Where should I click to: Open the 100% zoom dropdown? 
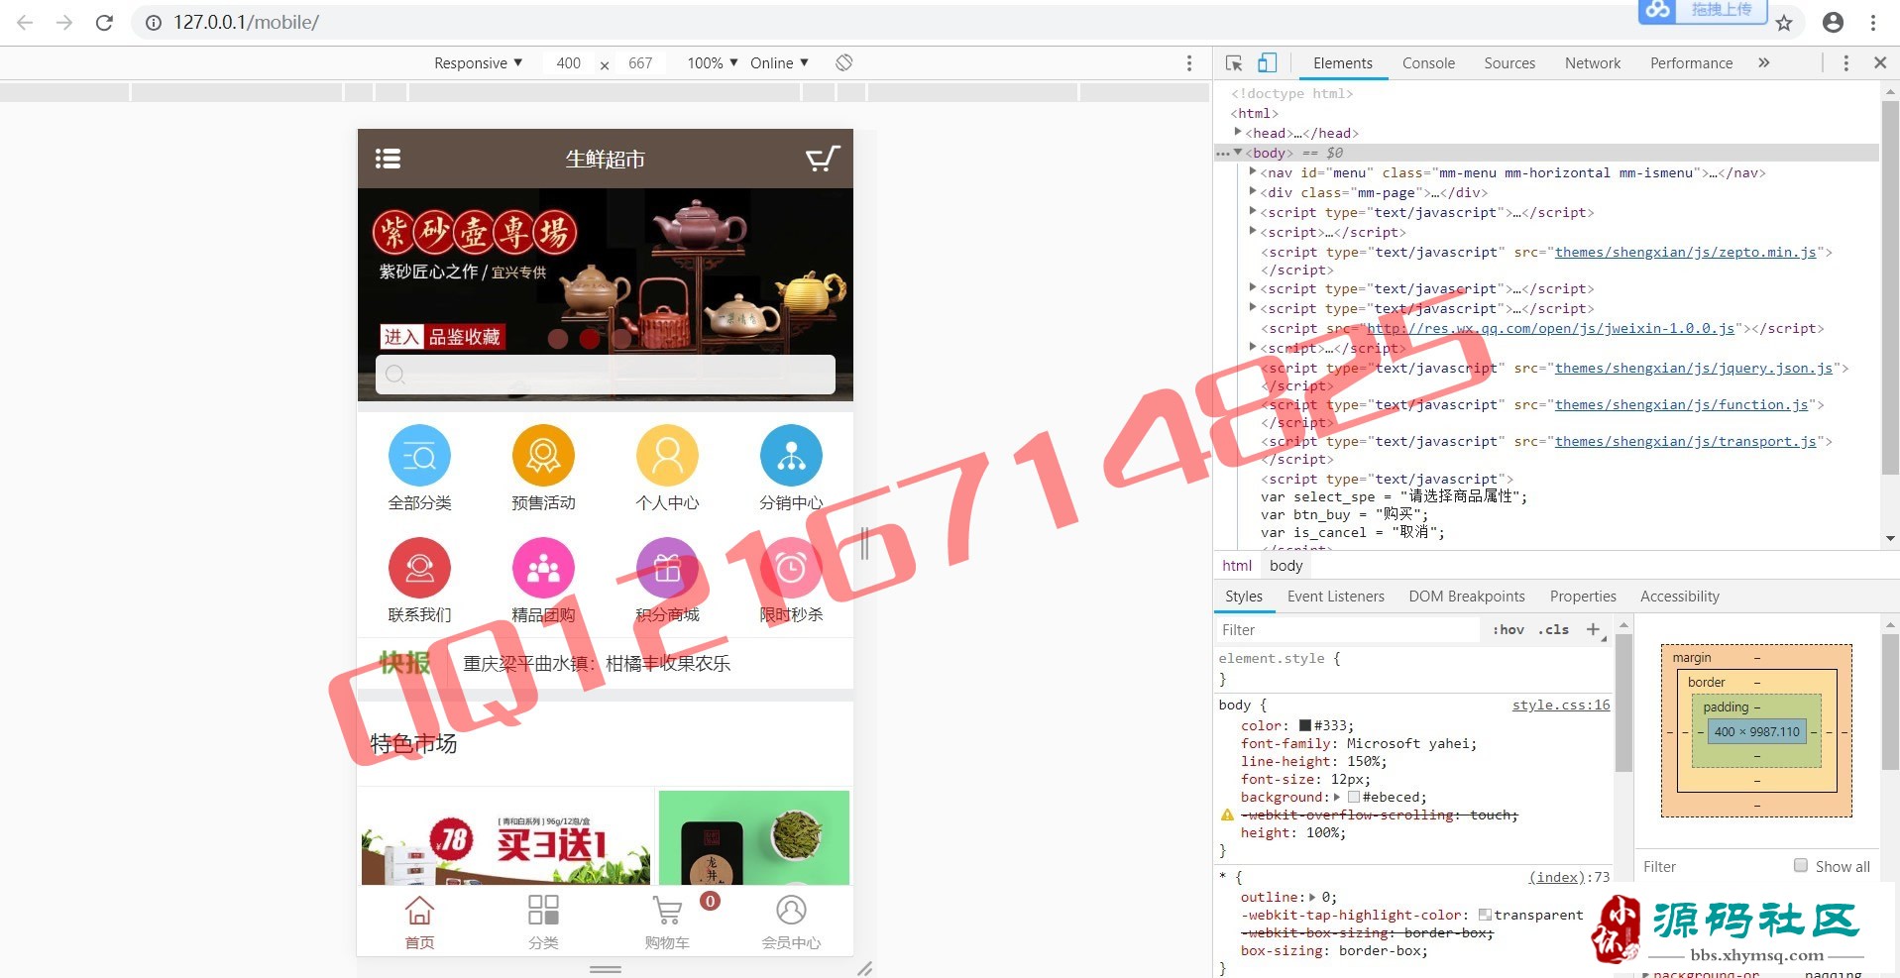coord(713,62)
